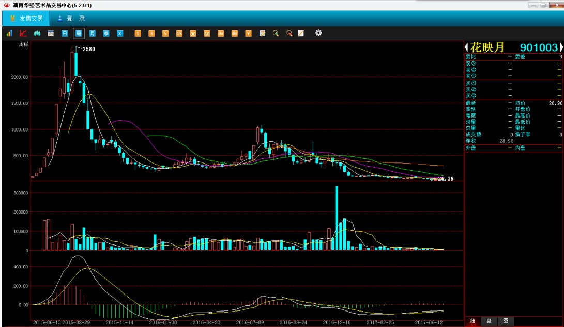Click the 2580 high price label
Viewport: 564px width, 327px height.
(89, 49)
